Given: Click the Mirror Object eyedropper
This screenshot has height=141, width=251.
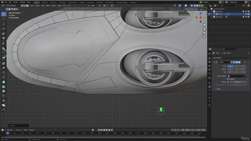Looking at the screenshot, I should (245, 76).
